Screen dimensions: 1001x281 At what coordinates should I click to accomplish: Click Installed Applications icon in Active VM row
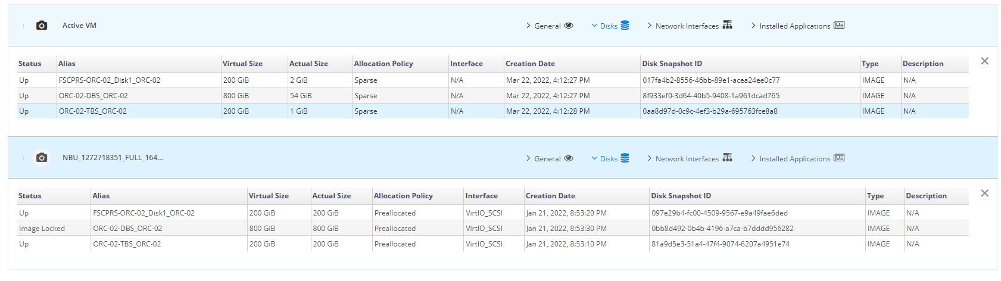point(839,25)
